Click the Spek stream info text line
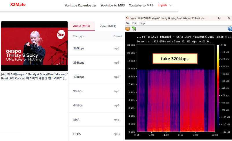The image size is (232, 141). (x=175, y=42)
